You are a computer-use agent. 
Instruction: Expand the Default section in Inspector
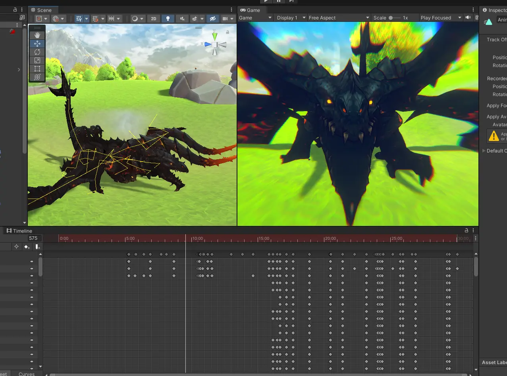click(x=484, y=151)
